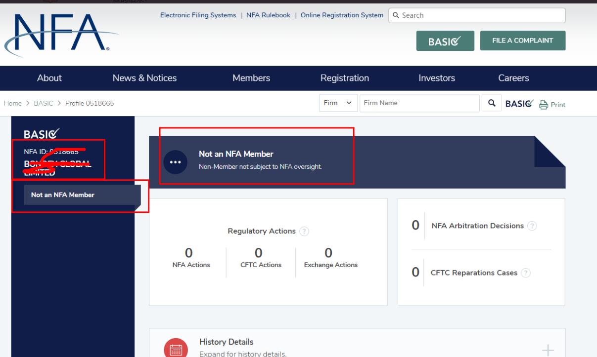Open the Members navigation menu

(x=251, y=78)
